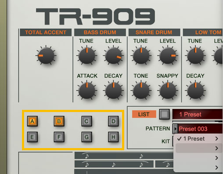223x174 pixels.
Task: Click the Bass Drum DECAY knob
Action: click(113, 91)
